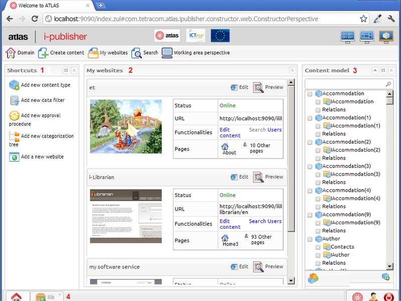
Task: Go back in the browser
Action: click(10, 19)
